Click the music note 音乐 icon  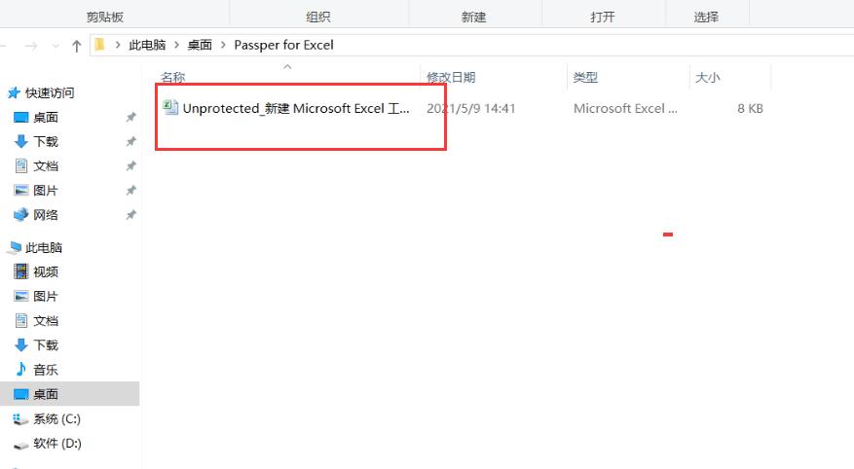(20, 369)
